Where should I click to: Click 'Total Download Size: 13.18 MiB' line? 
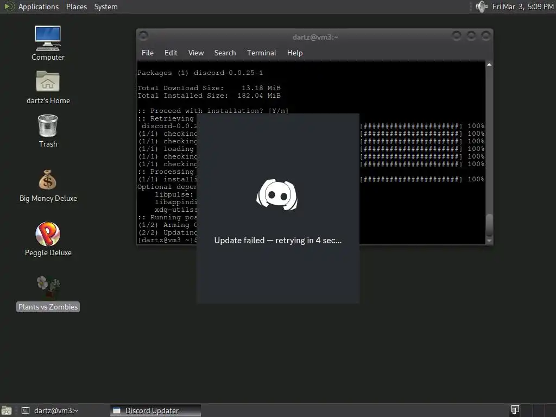pos(209,87)
